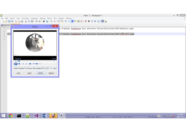
Task: Zoom in with the magnifier plus icon
Action: pos(51,21)
